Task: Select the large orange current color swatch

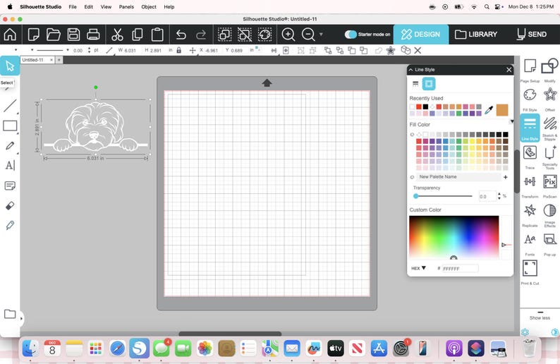Action: tap(501, 110)
